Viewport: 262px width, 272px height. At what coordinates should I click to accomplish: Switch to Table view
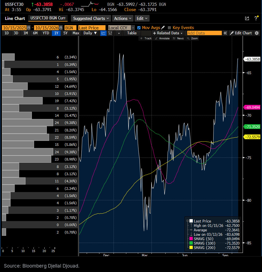click(x=132, y=33)
